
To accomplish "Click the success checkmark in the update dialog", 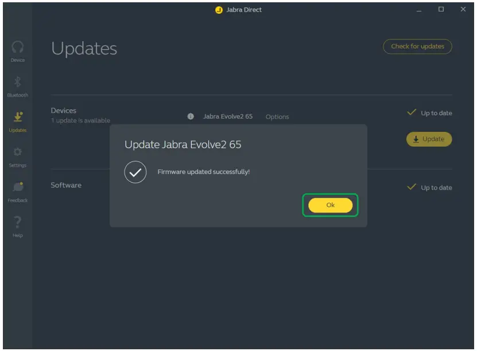I will [135, 171].
